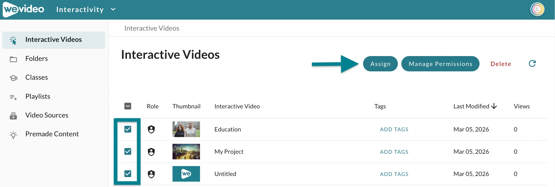The width and height of the screenshot is (555, 187).
Task: Open the My Project video thumbnail
Action: (186, 152)
